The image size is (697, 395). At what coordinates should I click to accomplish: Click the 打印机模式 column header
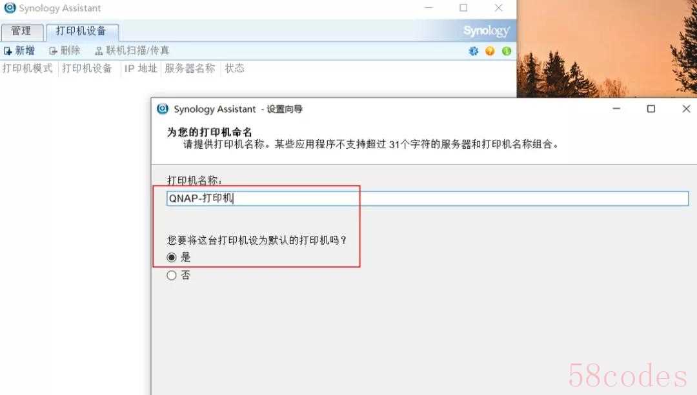(28, 68)
